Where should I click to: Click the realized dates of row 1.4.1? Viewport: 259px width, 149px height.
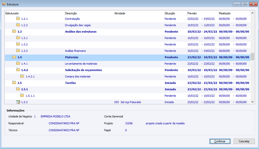(x=233, y=64)
